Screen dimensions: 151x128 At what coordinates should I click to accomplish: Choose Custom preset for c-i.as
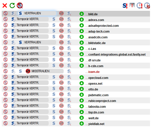[x=69, y=48]
